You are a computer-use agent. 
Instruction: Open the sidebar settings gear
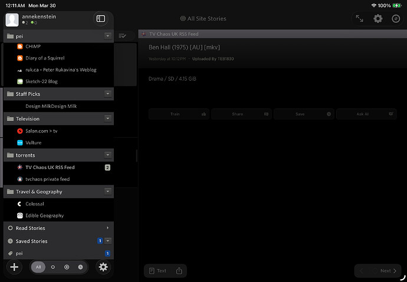click(x=103, y=267)
